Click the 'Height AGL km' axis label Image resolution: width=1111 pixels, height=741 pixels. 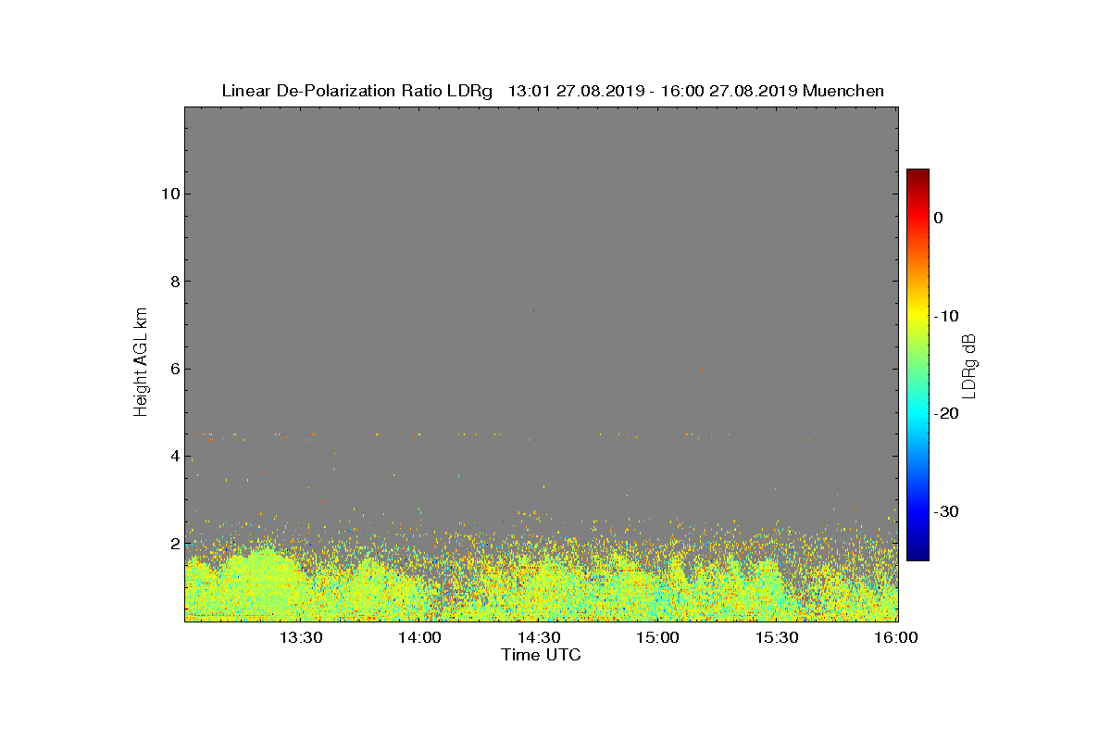[x=141, y=364]
